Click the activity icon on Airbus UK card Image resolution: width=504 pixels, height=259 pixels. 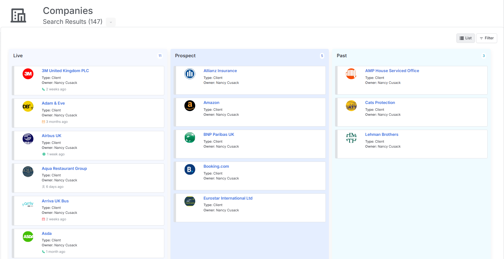[44, 154]
